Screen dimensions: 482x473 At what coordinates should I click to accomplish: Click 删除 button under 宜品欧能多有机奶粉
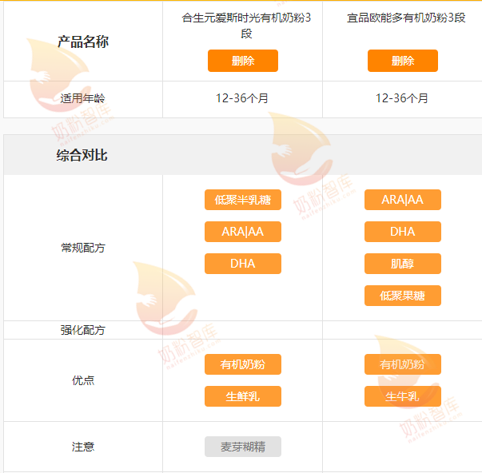coord(402,61)
